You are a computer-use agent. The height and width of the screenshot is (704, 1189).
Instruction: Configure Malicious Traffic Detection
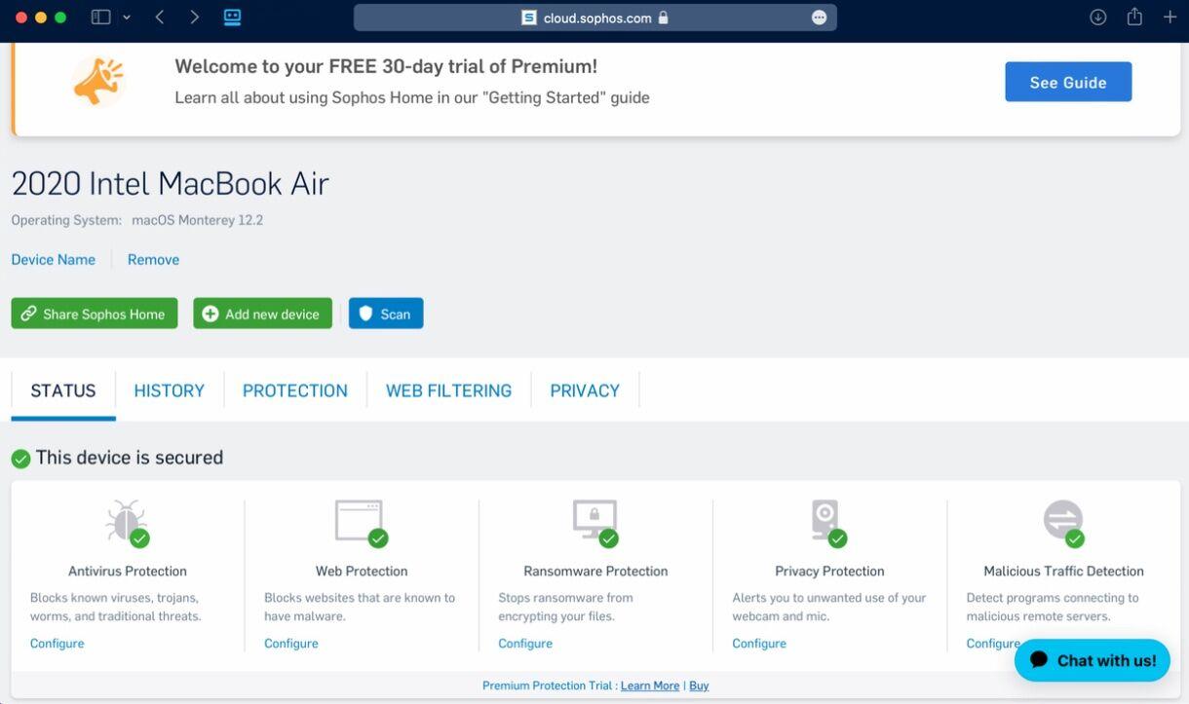pyautogui.click(x=992, y=644)
